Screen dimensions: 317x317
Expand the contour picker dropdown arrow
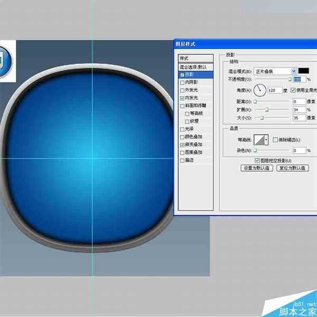coord(266,139)
